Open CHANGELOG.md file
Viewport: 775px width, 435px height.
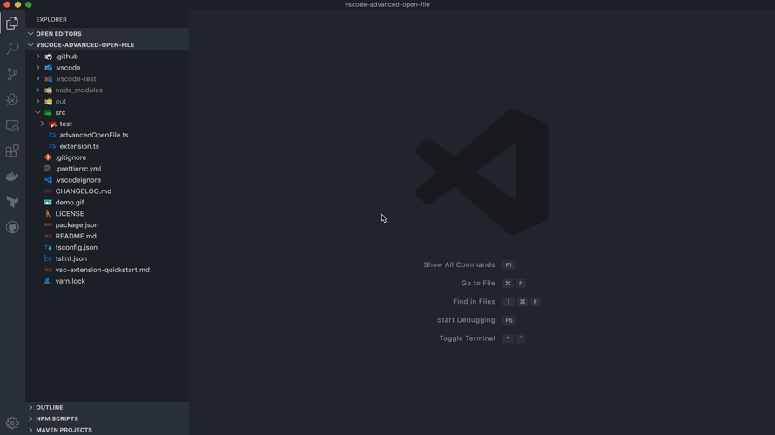pyautogui.click(x=83, y=191)
